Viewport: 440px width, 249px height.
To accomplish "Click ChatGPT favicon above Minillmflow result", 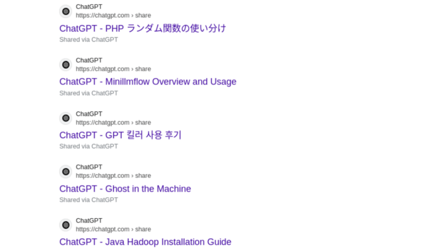I will pos(66,65).
